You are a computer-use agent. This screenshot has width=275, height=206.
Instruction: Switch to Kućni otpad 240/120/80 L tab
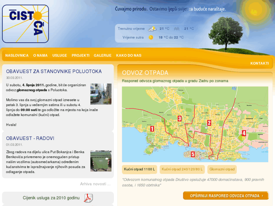[182, 169]
